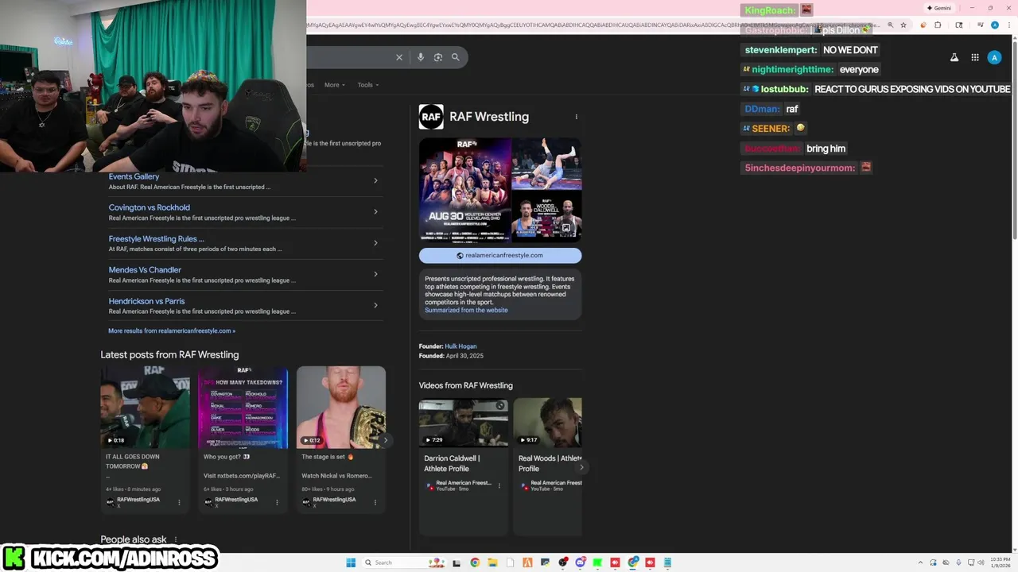The height and width of the screenshot is (572, 1018).
Task: Open Google Search Labs flask icon
Action: tap(954, 57)
